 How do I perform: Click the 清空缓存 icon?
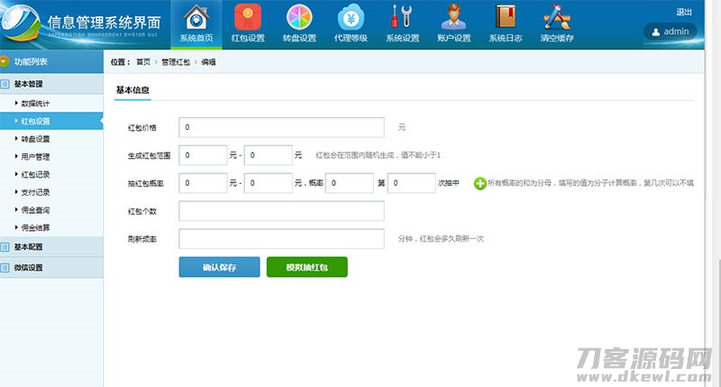[557, 18]
